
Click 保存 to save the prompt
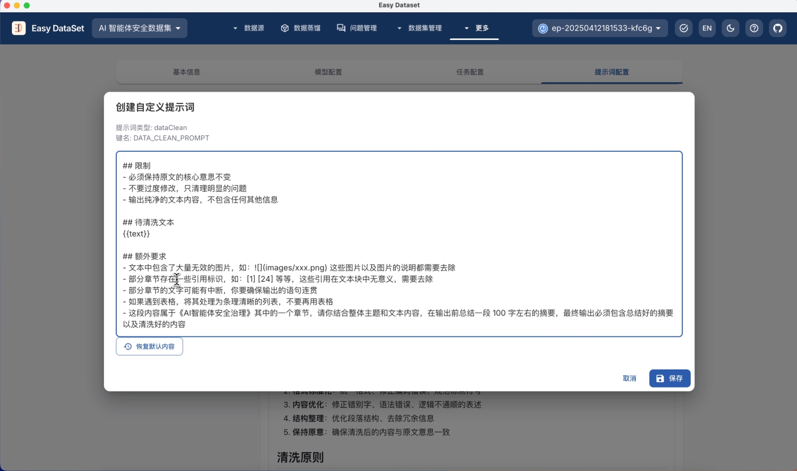click(x=669, y=378)
